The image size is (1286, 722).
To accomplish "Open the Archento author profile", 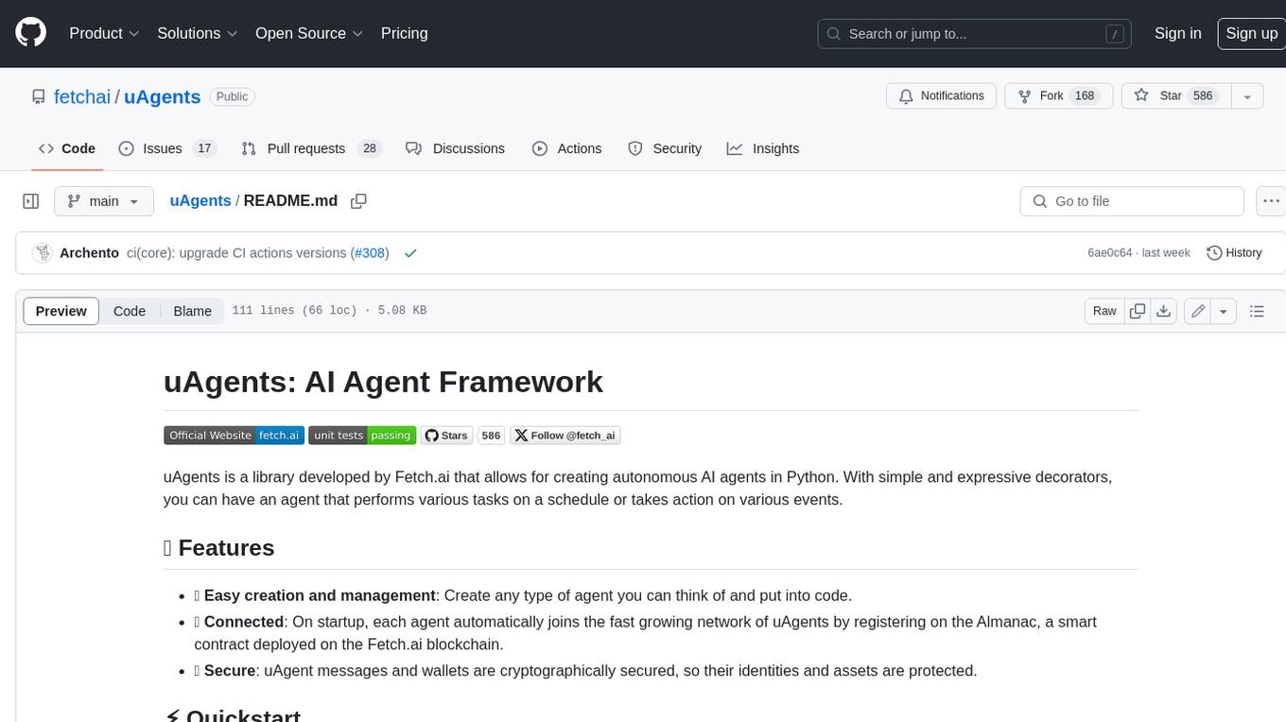I will 89,253.
